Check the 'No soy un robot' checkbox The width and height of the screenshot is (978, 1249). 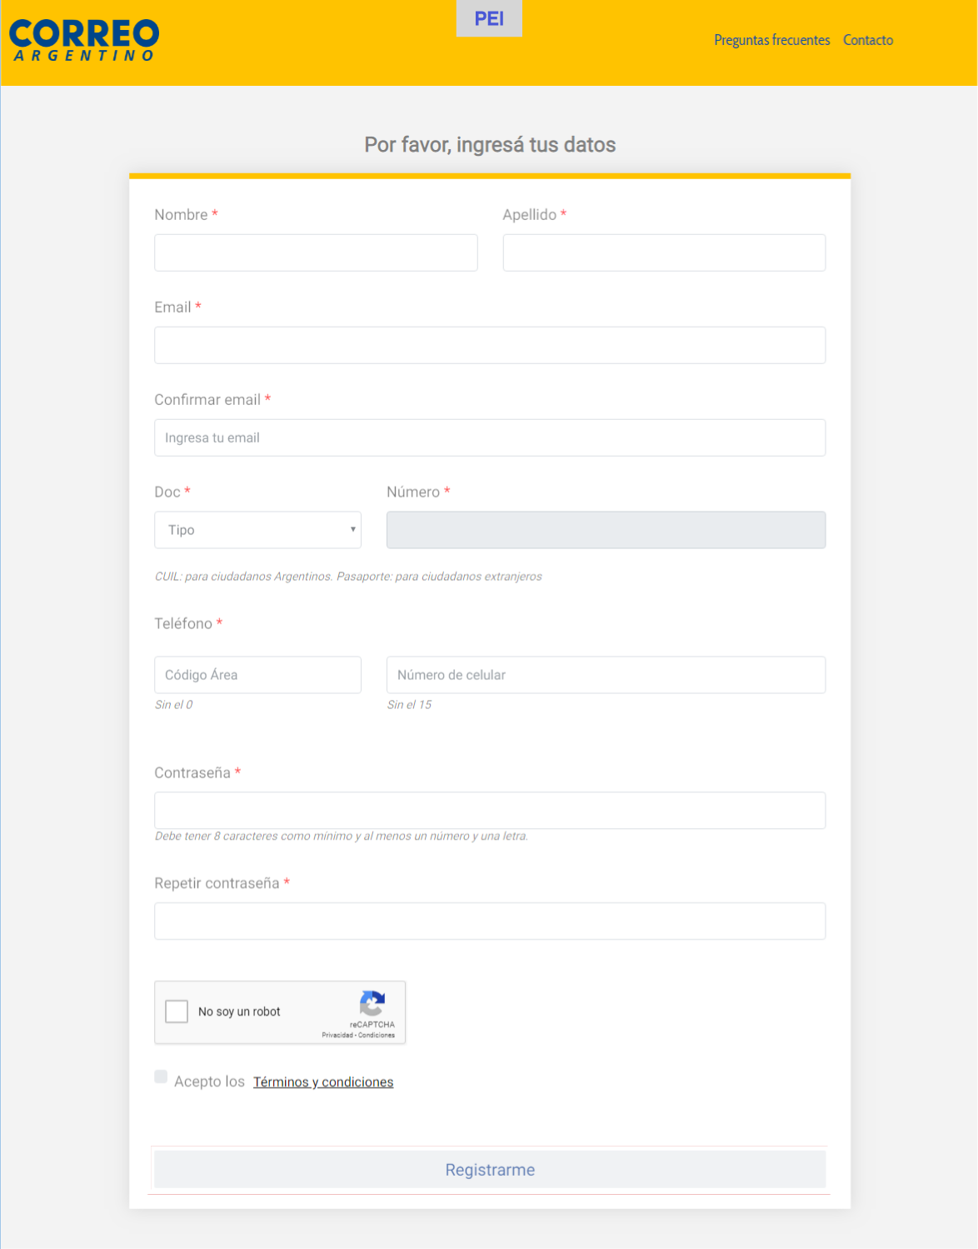click(177, 1012)
